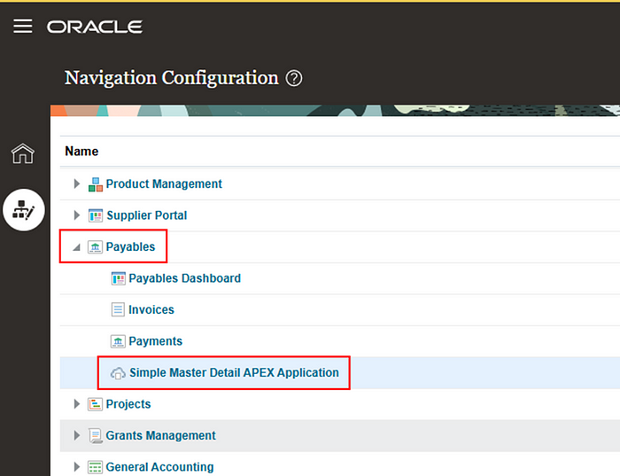Click the Payables Dashboard icon
Viewport: 620px width, 476px height.
point(118,278)
